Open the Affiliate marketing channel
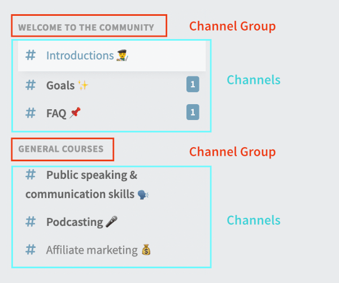The height and width of the screenshot is (283, 339). [x=112, y=250]
